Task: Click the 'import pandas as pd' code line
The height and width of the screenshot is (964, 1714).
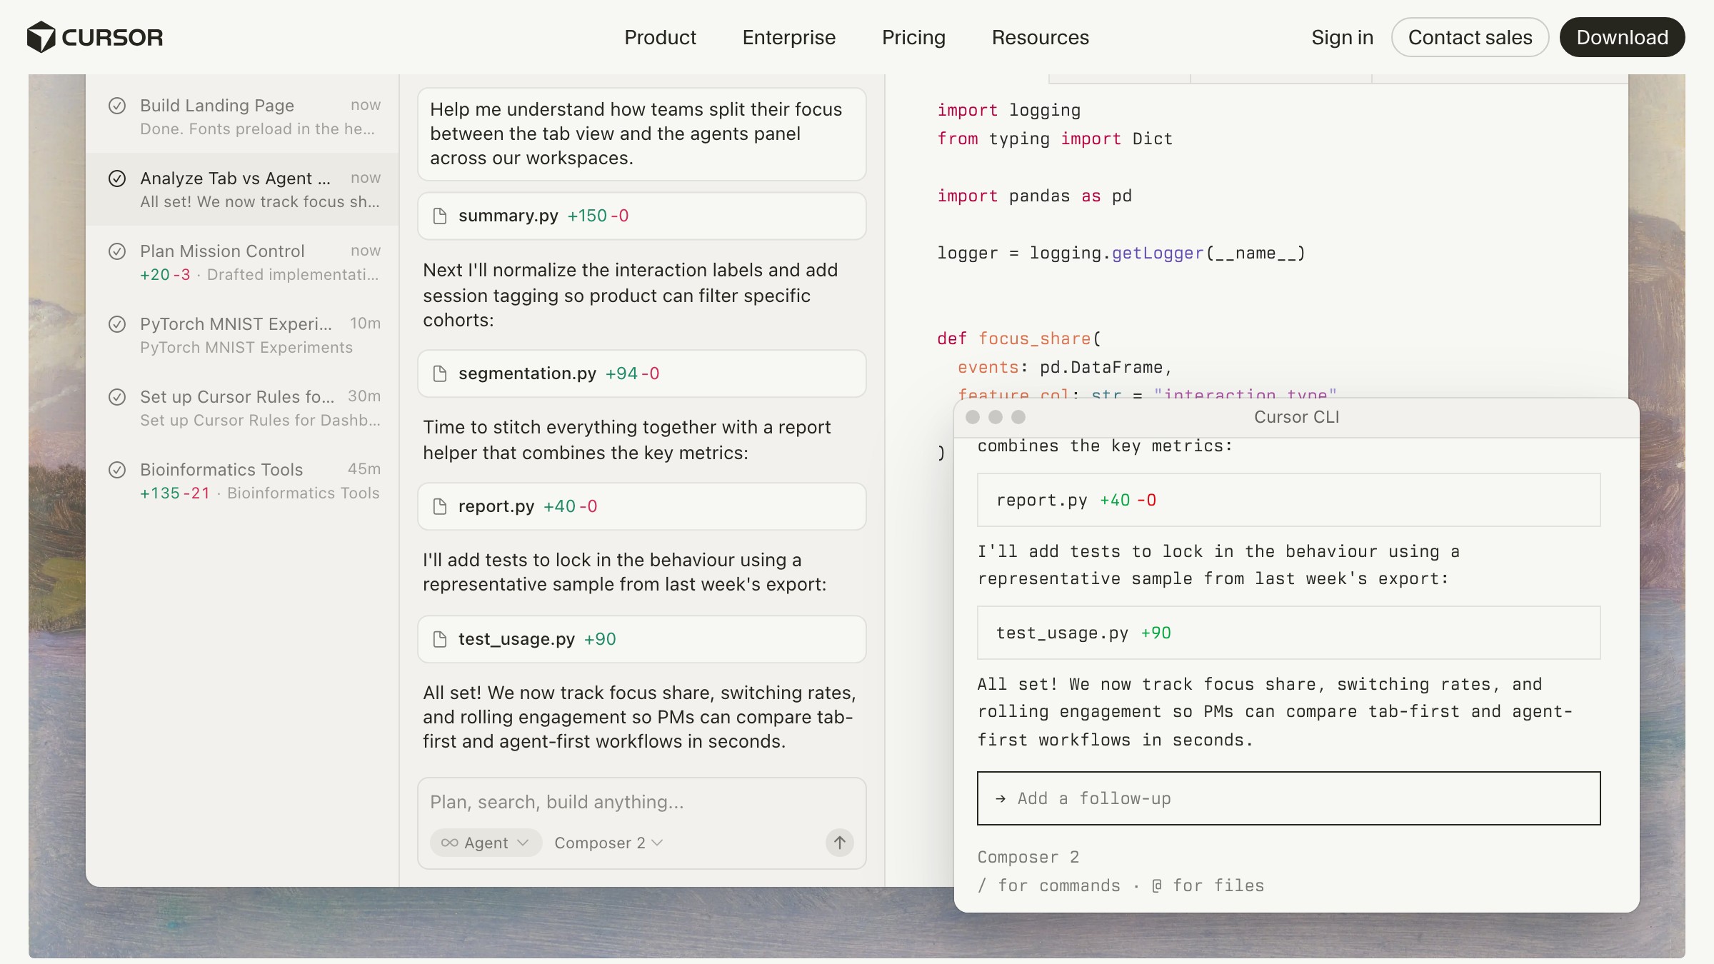Action: [x=1034, y=196]
